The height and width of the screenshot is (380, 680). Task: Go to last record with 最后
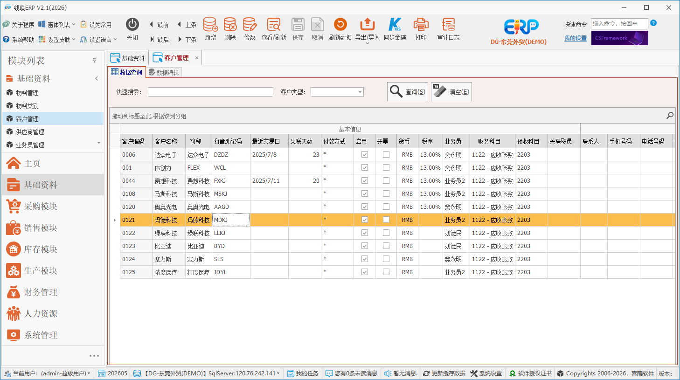coord(159,40)
